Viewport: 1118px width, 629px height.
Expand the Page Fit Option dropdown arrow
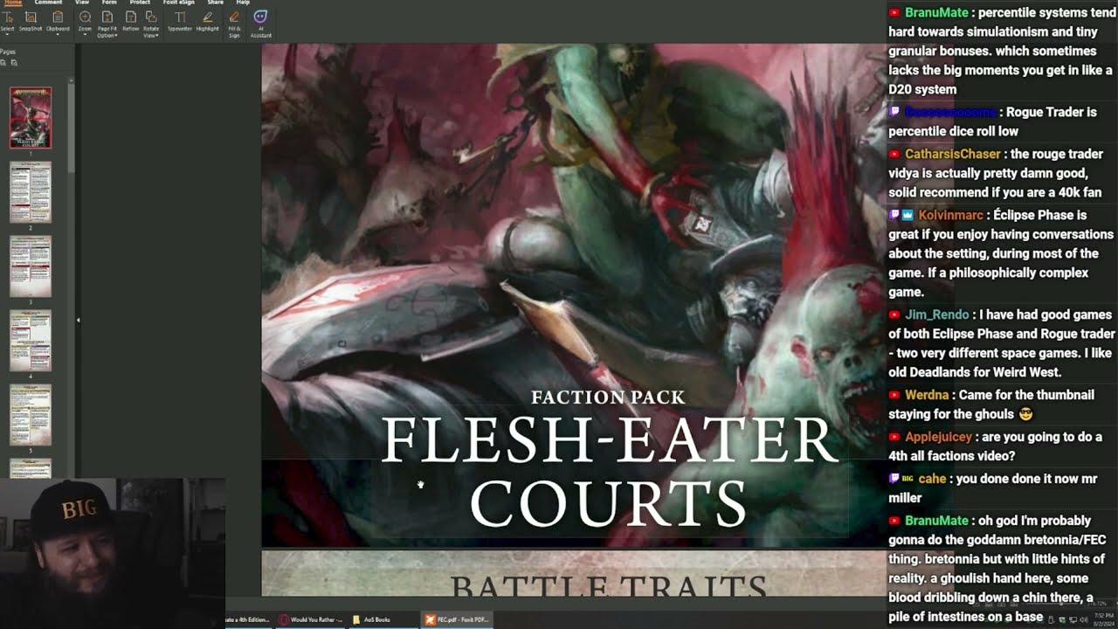[x=116, y=36]
